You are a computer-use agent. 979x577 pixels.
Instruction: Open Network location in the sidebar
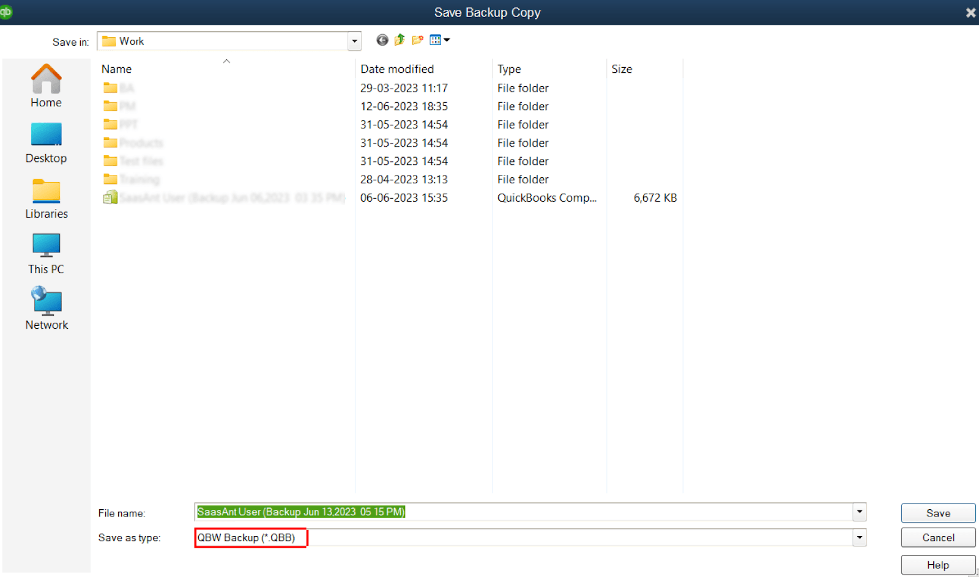47,309
